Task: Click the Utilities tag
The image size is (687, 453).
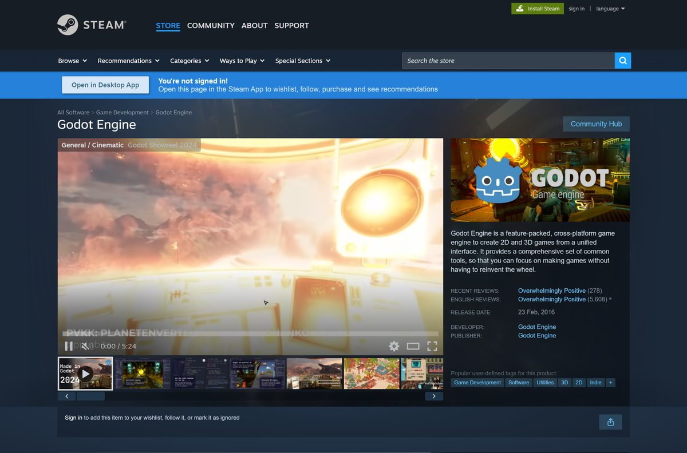Action: click(545, 383)
